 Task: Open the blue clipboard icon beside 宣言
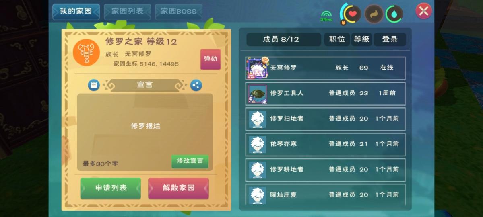(93, 85)
